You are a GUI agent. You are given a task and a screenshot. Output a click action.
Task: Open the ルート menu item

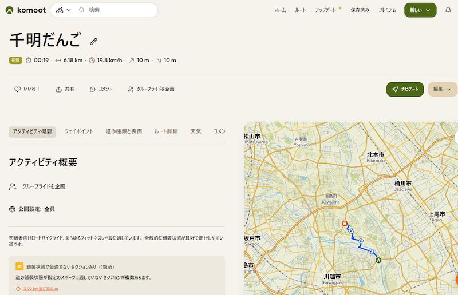click(300, 10)
